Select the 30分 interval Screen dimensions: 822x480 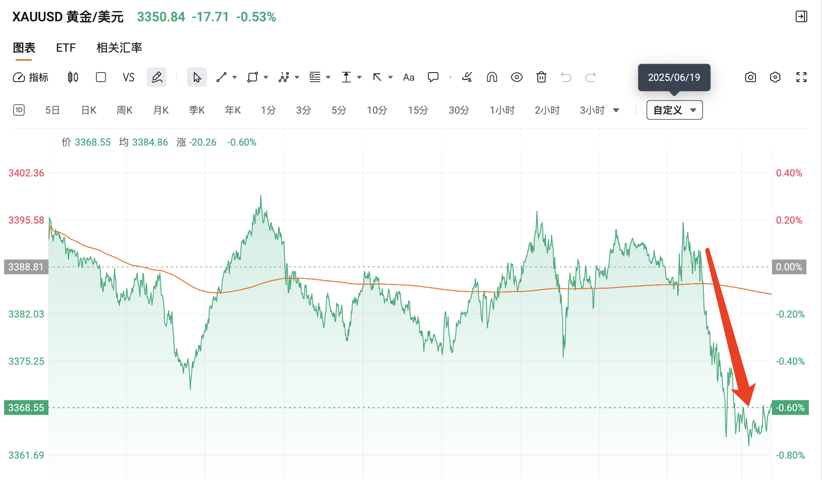coord(459,110)
